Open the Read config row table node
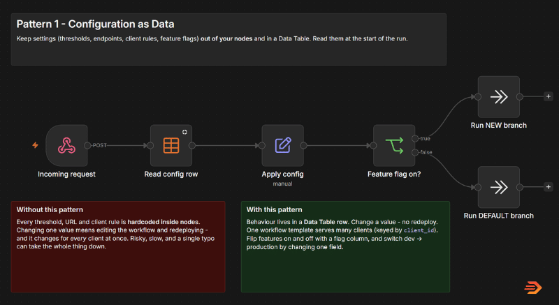The height and width of the screenshot is (305, 559). point(171,145)
